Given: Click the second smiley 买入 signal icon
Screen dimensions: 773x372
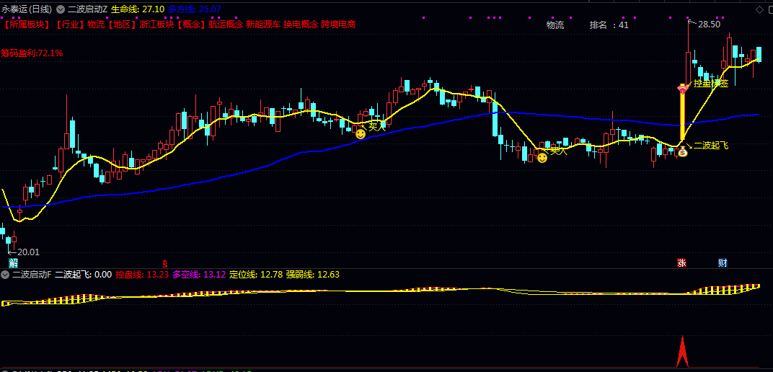Looking at the screenshot, I should click(x=542, y=158).
